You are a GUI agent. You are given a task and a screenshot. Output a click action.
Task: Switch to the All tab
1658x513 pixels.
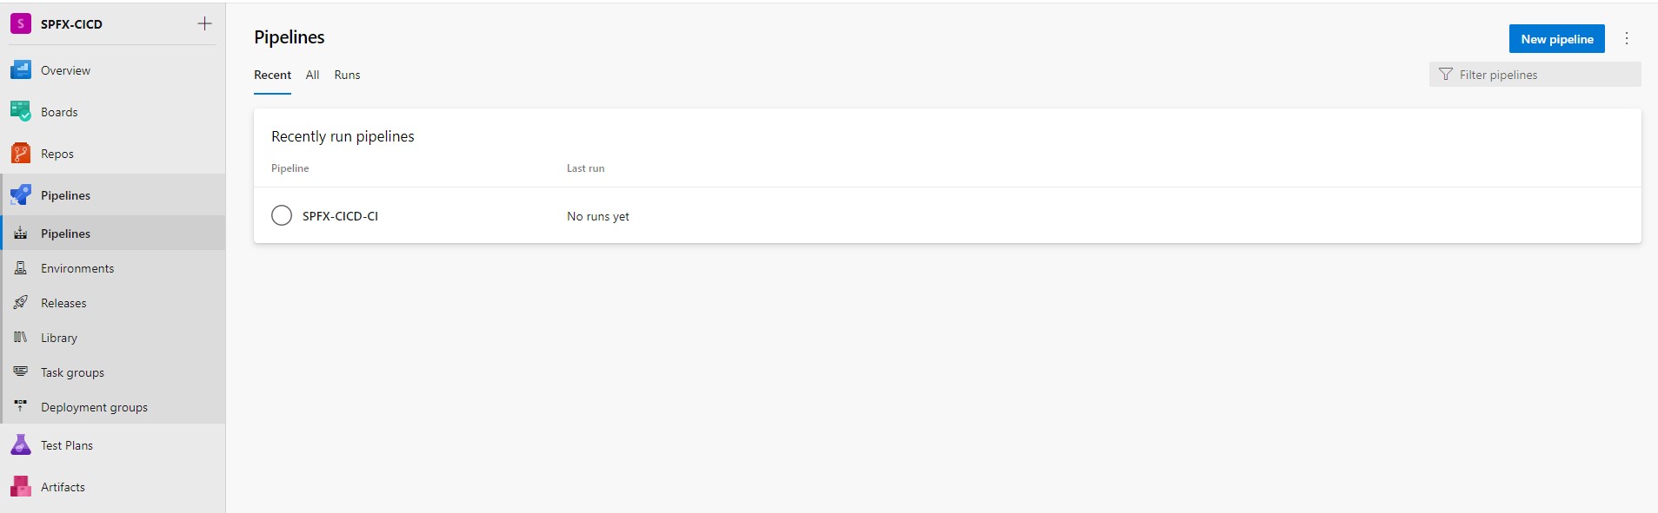tap(312, 76)
